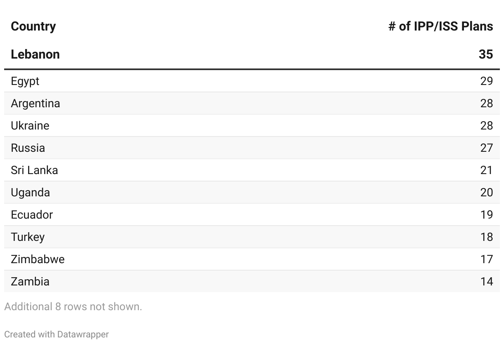Select the Zimbabwe row label
The image size is (504, 344).
click(38, 259)
